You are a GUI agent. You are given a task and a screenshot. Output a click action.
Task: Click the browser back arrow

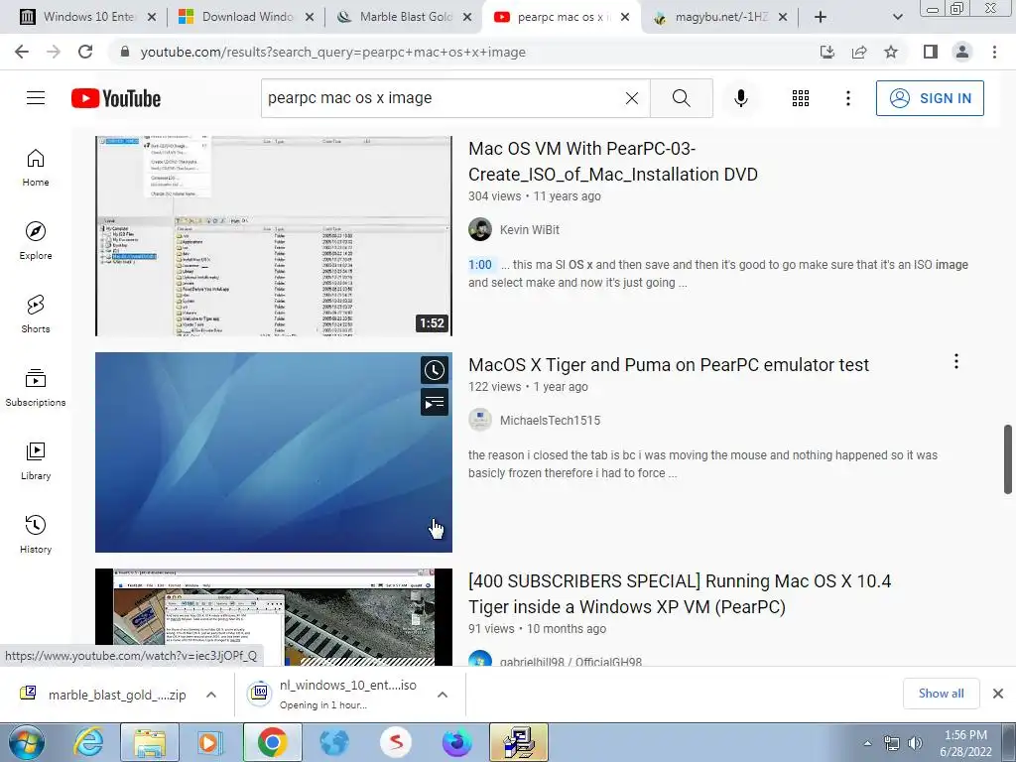[x=22, y=52]
